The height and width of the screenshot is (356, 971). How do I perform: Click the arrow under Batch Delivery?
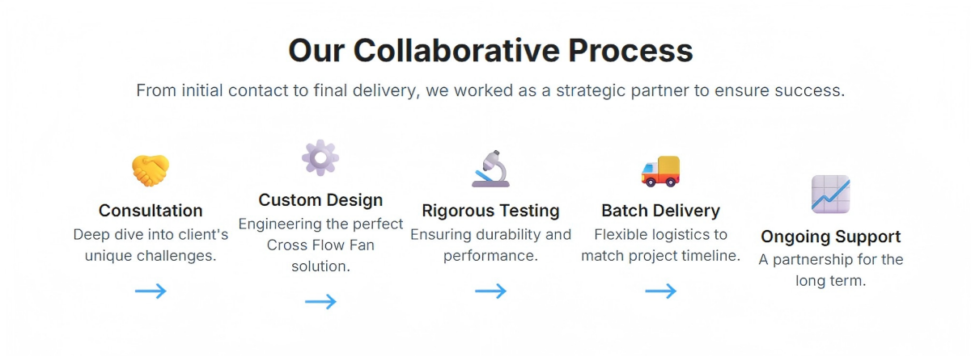pos(660,291)
